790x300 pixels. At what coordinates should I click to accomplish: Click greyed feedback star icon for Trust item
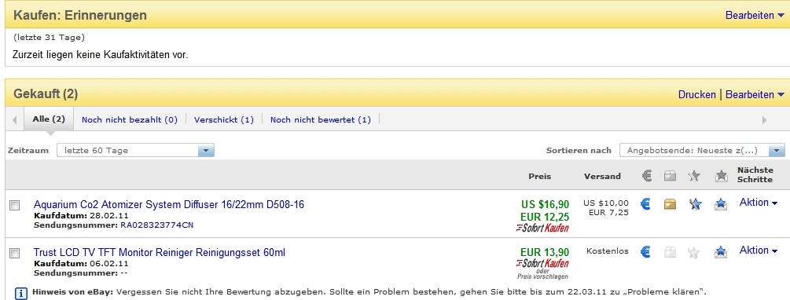[x=694, y=252]
